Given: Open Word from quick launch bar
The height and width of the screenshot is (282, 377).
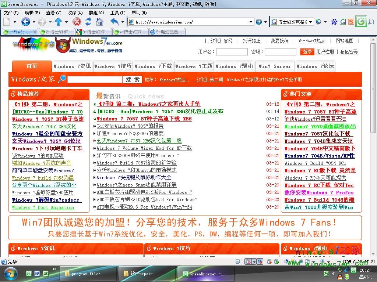Looking at the screenshot, I should coord(37,274).
